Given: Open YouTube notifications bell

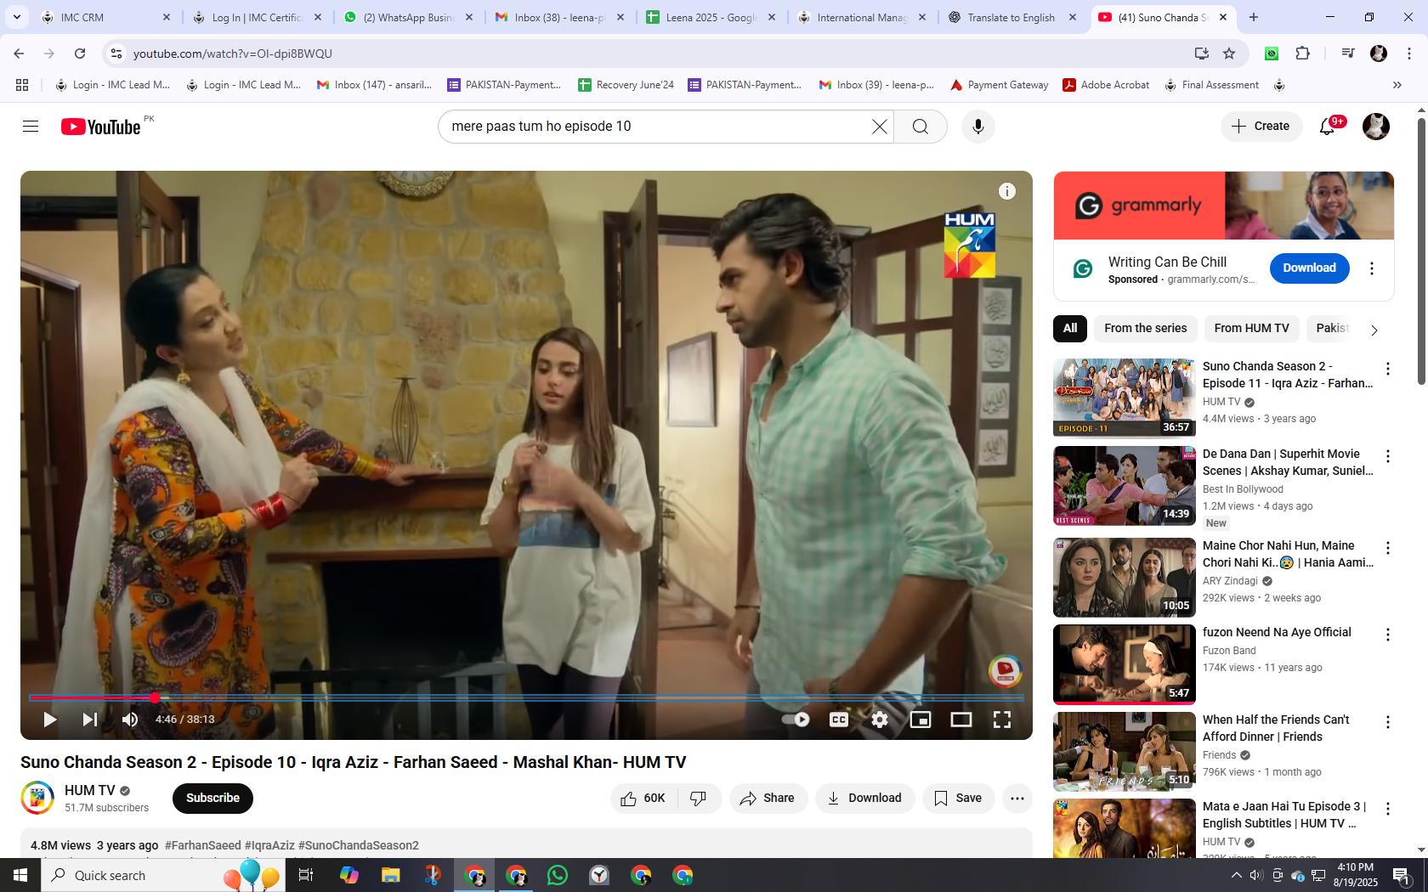Looking at the screenshot, I should [x=1328, y=127].
